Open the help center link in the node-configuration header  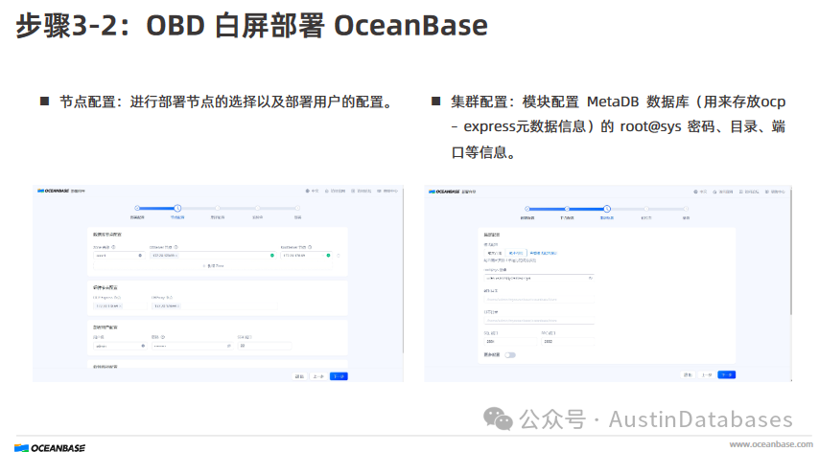[x=387, y=191]
